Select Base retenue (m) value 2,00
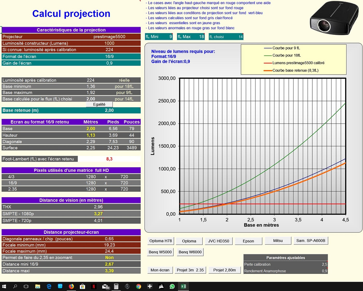The width and height of the screenshot is (363, 291). click(x=109, y=110)
